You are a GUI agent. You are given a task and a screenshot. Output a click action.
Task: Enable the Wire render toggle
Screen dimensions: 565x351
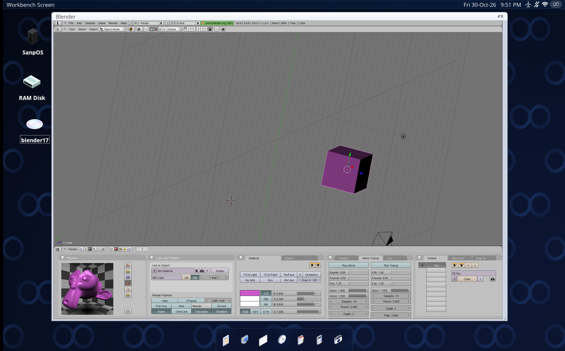point(181,306)
